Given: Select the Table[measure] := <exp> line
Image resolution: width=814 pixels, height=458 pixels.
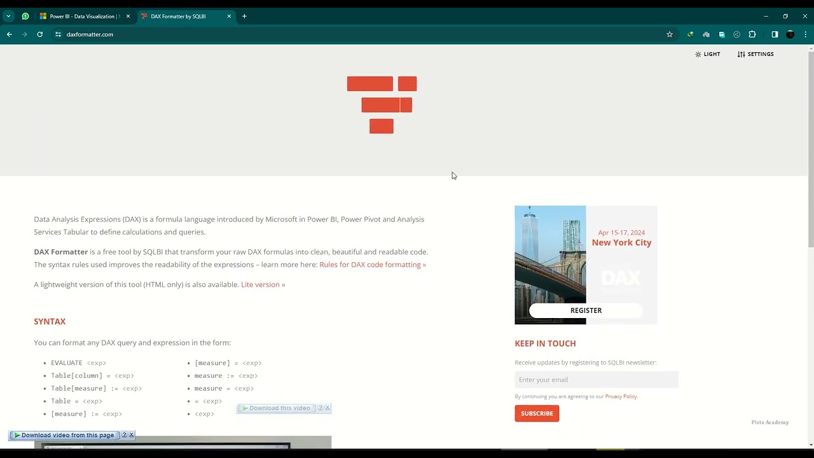Looking at the screenshot, I should click(96, 389).
